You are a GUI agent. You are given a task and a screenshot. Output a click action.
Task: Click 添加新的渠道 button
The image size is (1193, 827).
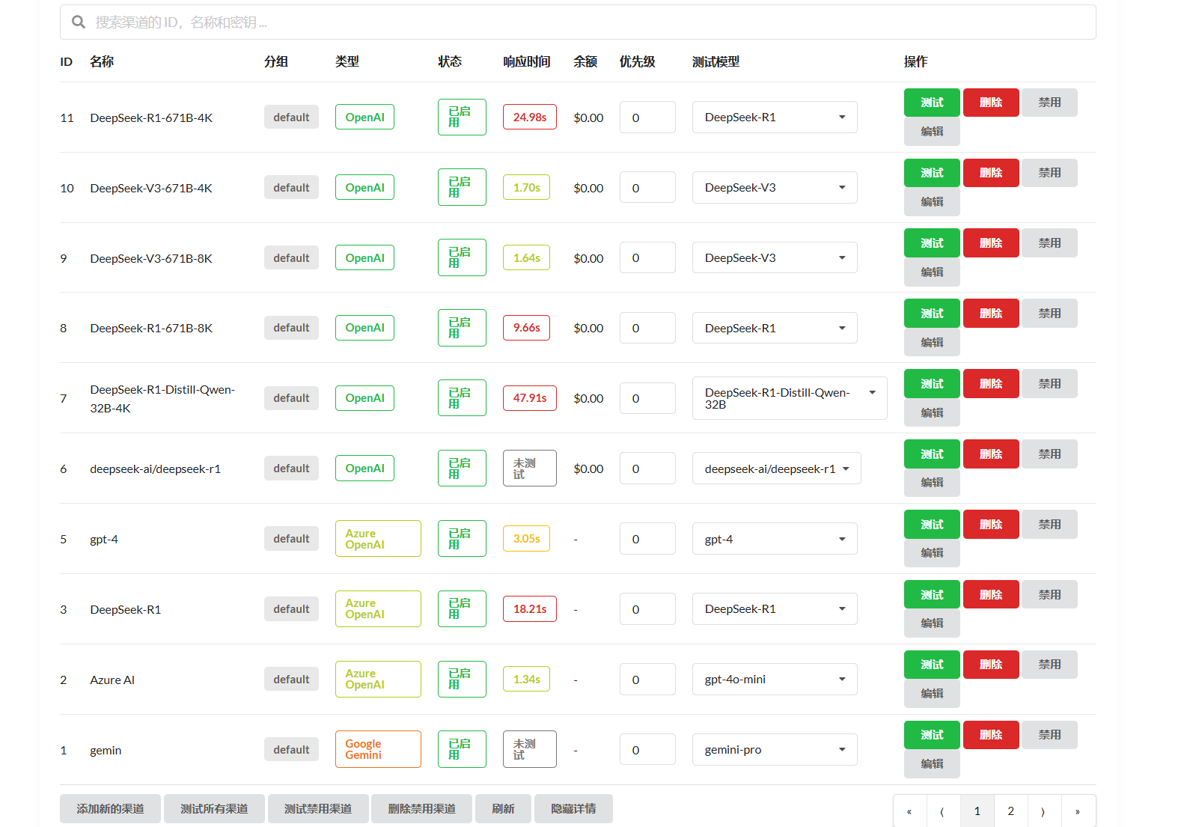click(110, 809)
